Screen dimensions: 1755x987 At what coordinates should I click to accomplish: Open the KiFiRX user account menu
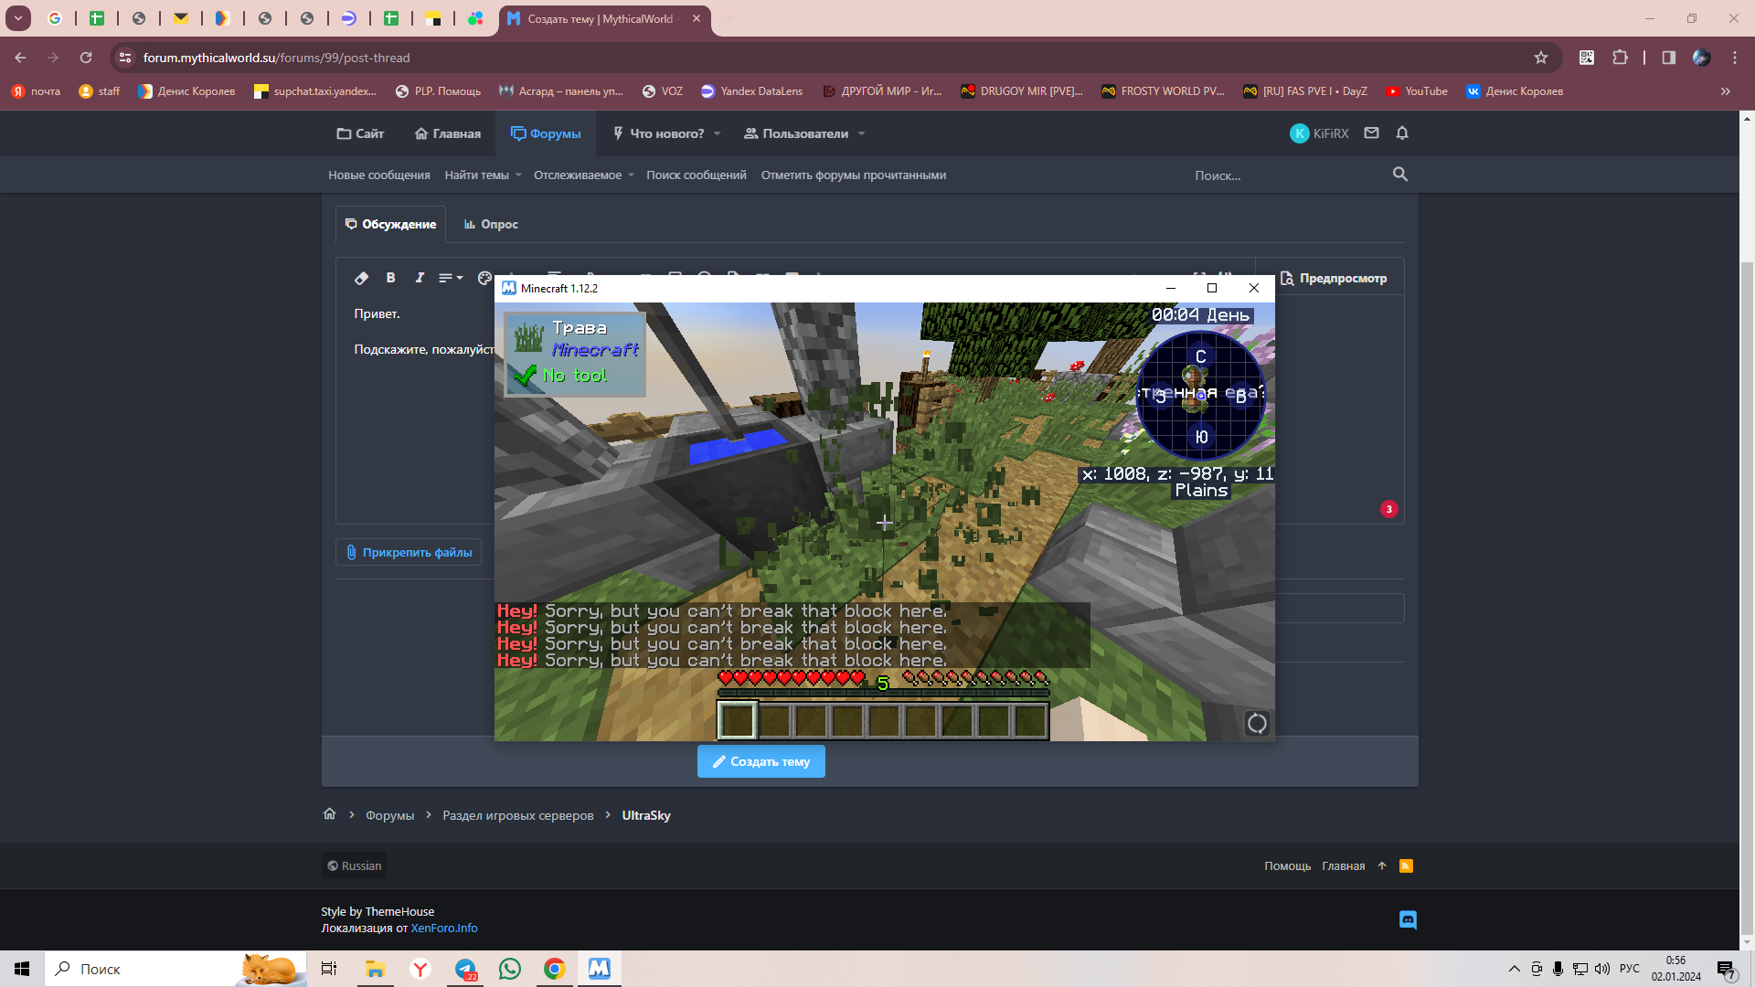1319,133
